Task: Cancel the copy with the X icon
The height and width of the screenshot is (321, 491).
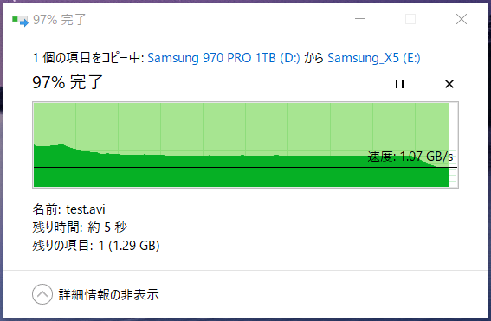Action: click(449, 84)
